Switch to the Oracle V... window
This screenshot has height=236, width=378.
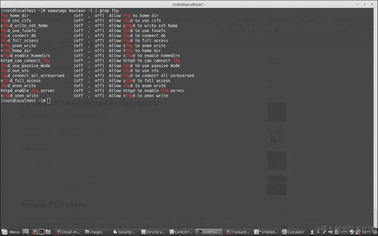pos(153,232)
